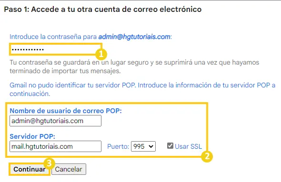This screenshot has width=281, height=182.
Task: Click the Nombre de usuario de correo POP label
Action: [x=66, y=111]
